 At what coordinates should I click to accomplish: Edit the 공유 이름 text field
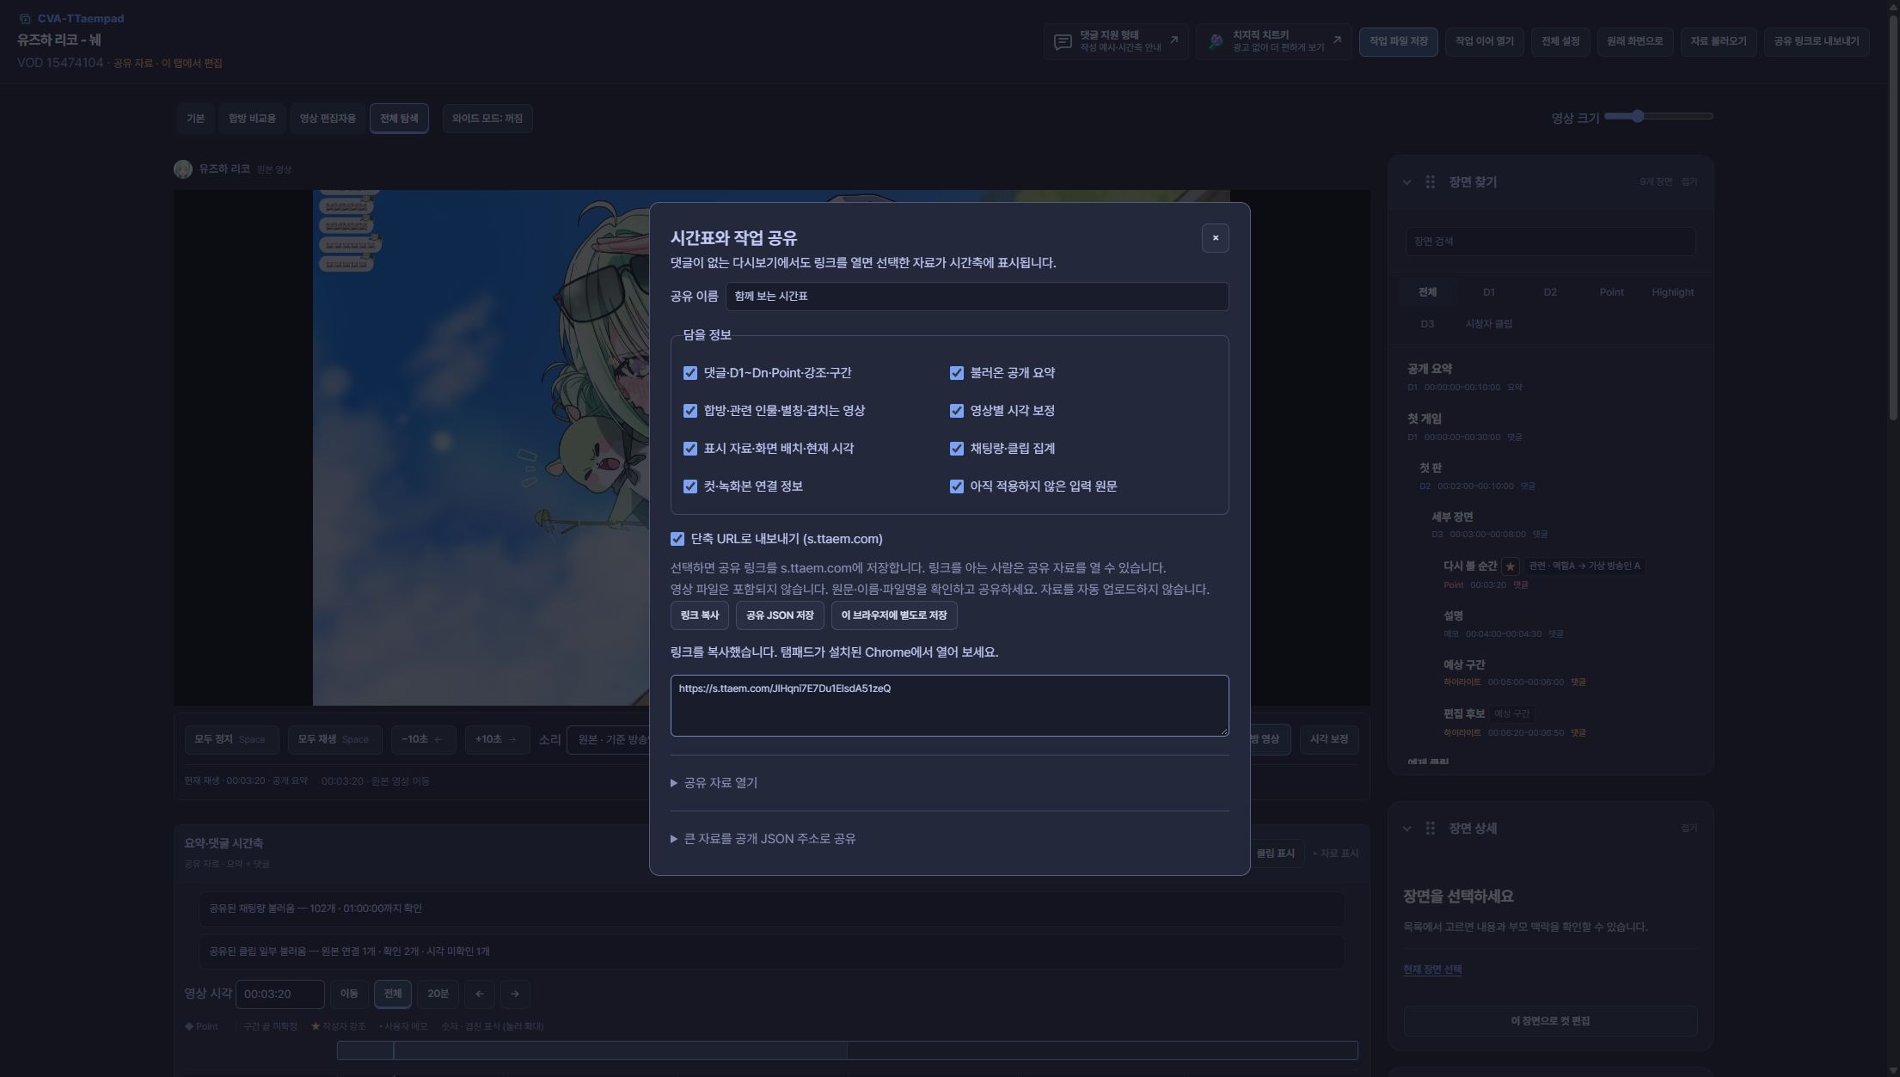[x=977, y=297]
